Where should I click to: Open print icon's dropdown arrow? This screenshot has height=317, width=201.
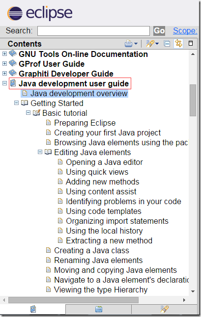(136, 44)
